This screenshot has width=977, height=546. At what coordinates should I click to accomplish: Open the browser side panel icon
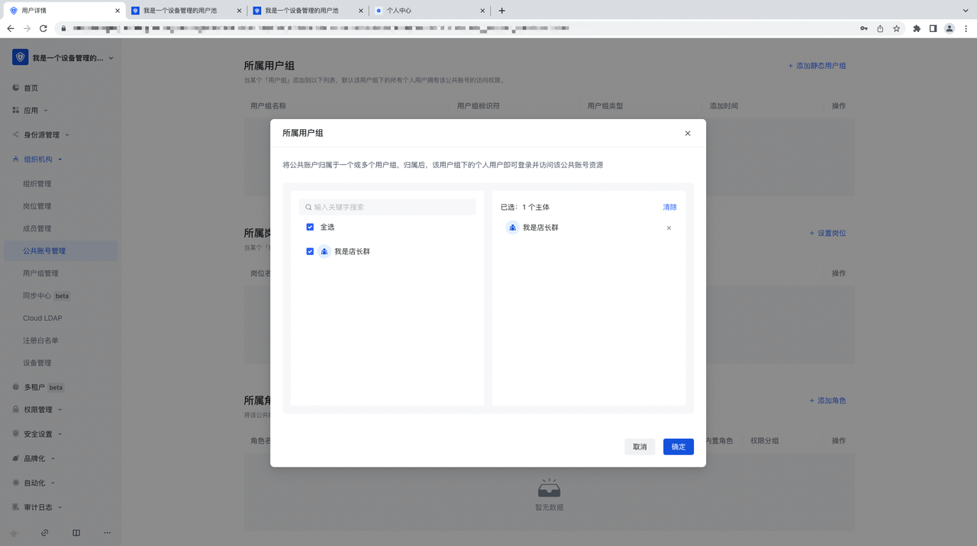[933, 28]
